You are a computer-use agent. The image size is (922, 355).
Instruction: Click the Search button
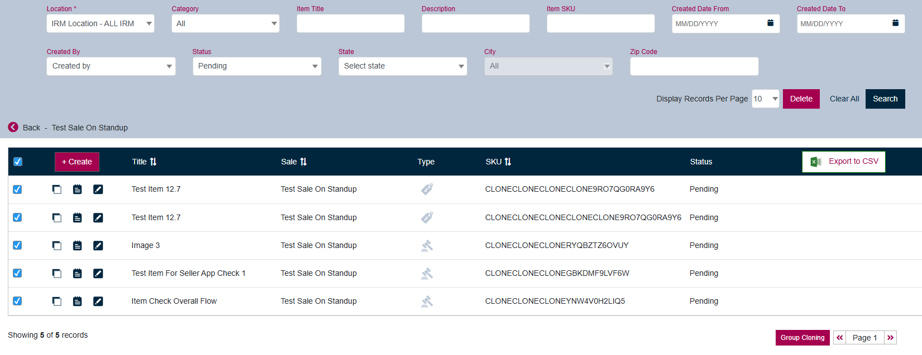[885, 99]
